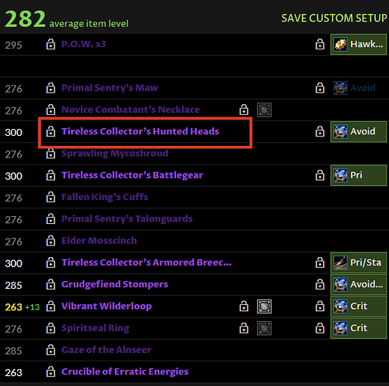Toggle enchant lock on Vibrant Wilderloop row
Image resolution: width=389 pixels, height=386 pixels.
coord(320,306)
